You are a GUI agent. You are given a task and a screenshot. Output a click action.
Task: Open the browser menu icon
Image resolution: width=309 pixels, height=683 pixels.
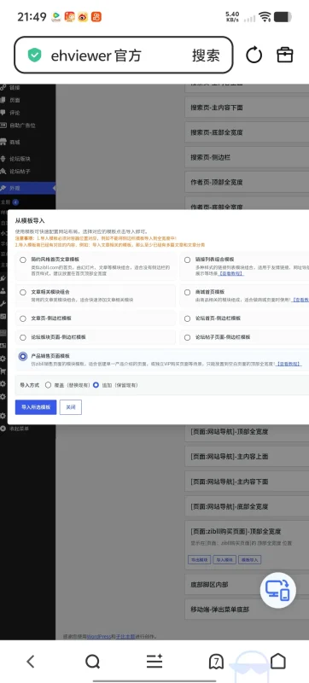(x=154, y=662)
